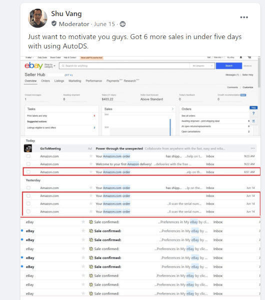Open Brand Outlet in the top bar

pos(55,57)
